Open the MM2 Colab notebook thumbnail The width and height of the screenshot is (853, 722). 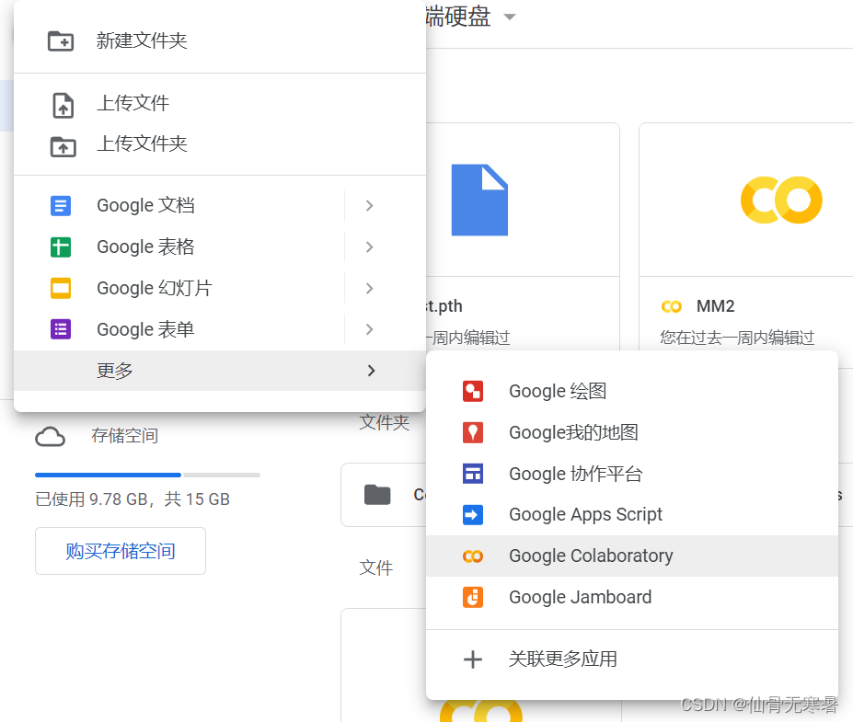click(781, 200)
